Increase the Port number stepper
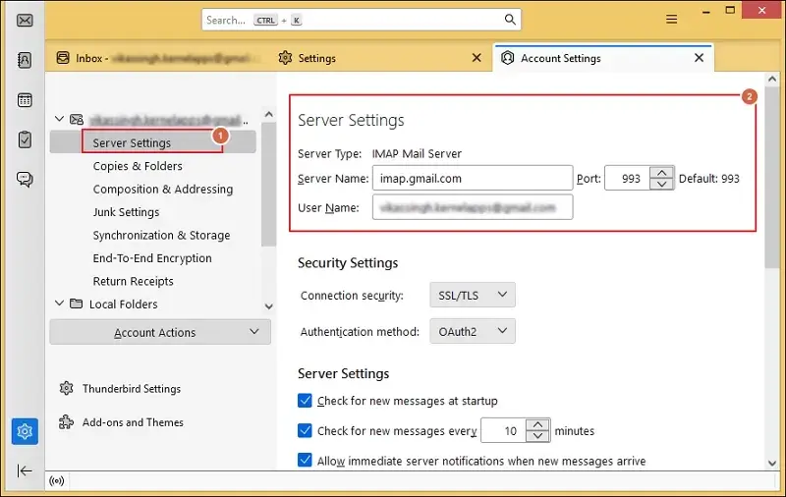 (661, 172)
